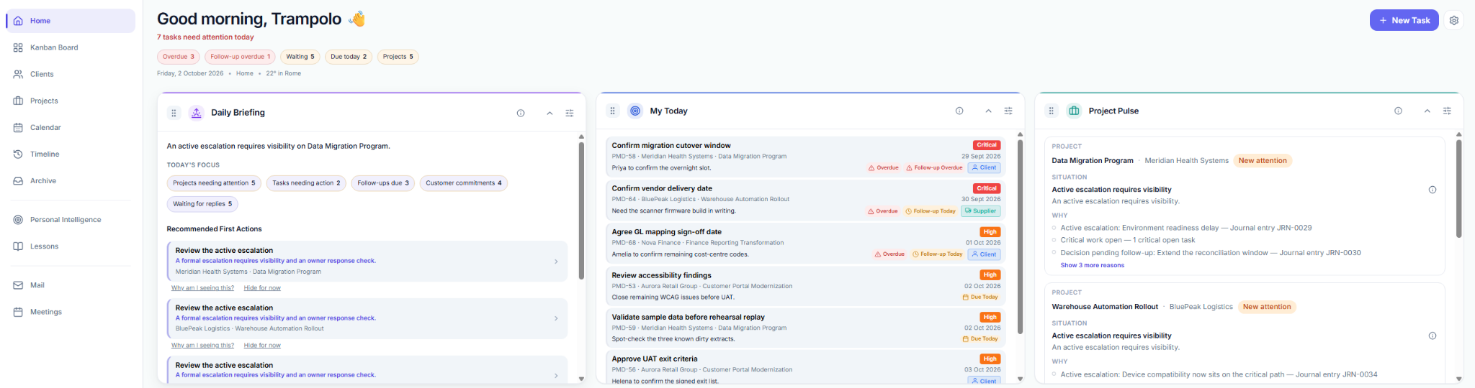The image size is (1475, 388).
Task: Collapse the Daily Briefing panel
Action: pos(550,113)
